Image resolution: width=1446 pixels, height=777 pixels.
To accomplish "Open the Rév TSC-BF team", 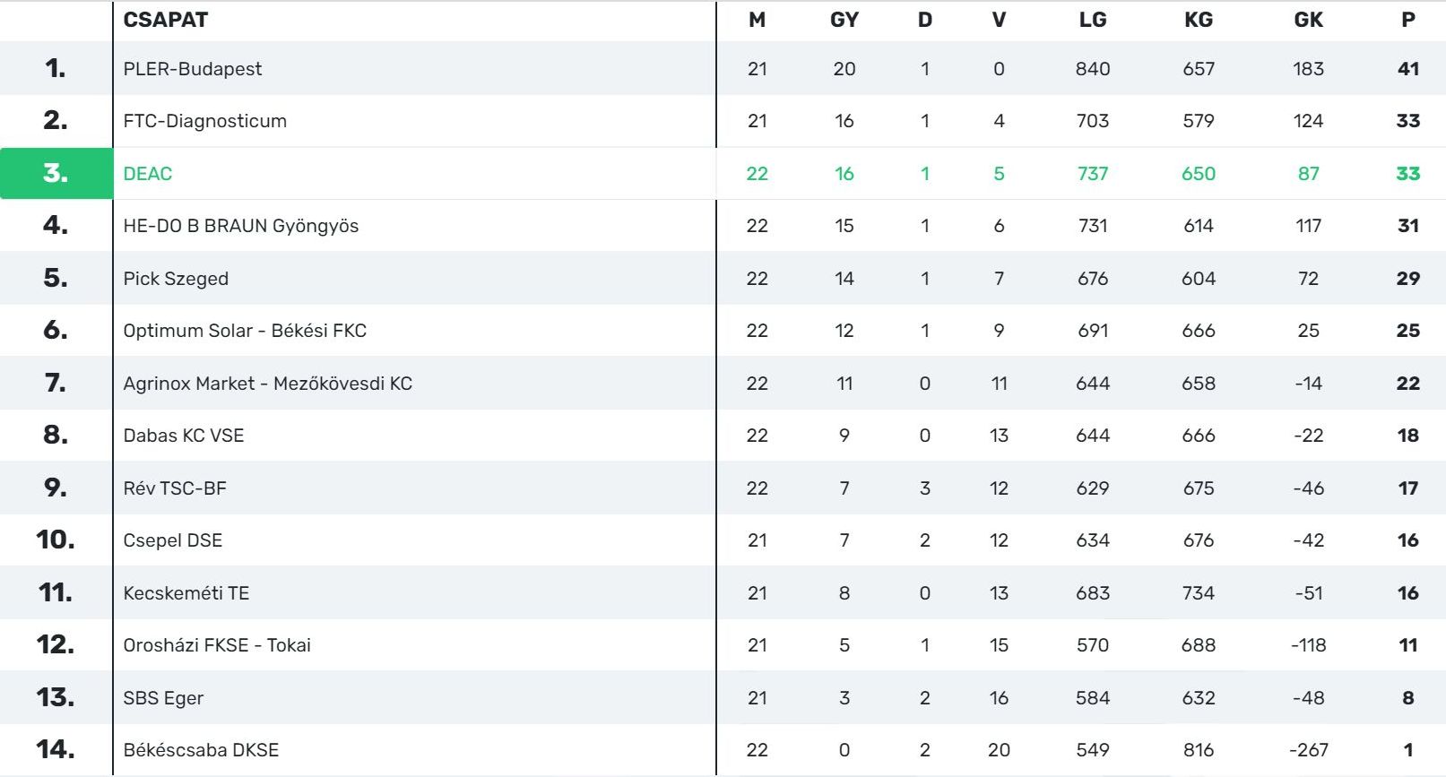I will tap(175, 488).
